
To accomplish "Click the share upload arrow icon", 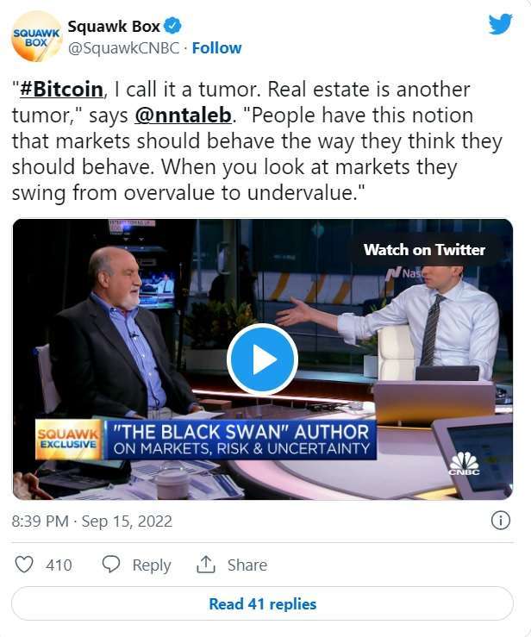I will point(206,565).
